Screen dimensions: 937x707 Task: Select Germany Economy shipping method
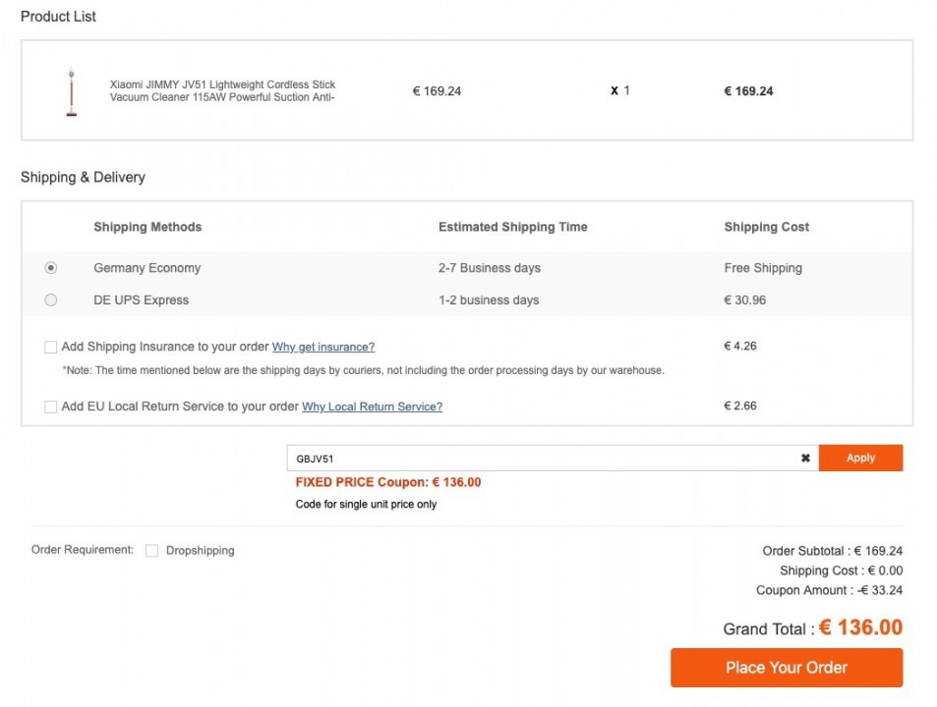point(51,268)
